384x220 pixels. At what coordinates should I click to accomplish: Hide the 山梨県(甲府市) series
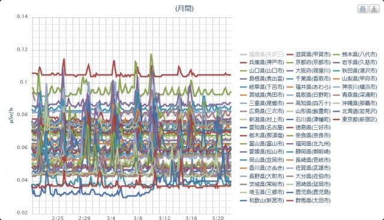coord(355,79)
